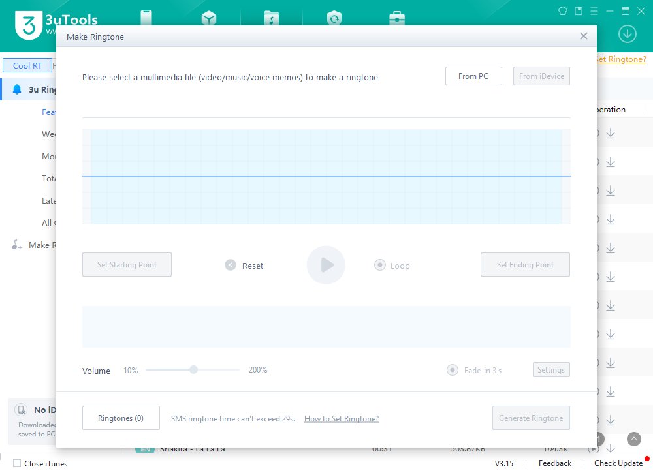Select the Total sidebar category

(49, 179)
